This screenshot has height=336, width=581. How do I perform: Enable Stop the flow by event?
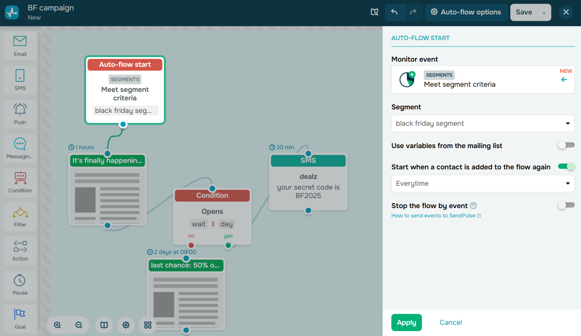click(x=566, y=205)
